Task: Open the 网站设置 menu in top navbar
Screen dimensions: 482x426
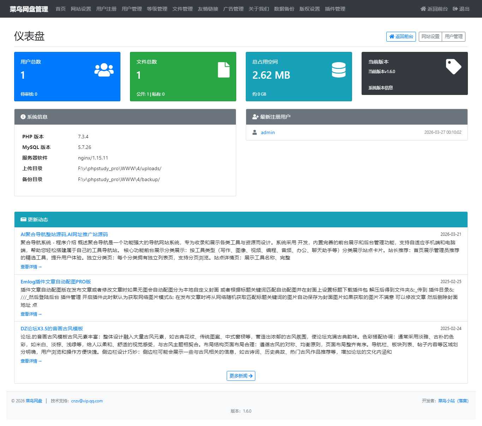Action: [81, 9]
